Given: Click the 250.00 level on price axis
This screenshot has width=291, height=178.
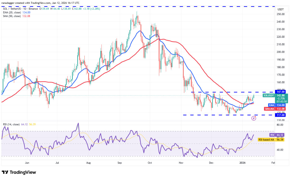Looking at the screenshot, I should tap(281, 14).
